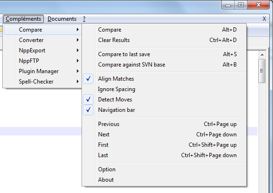The image size is (273, 193).
Task: Click the vertical scrollbar thumb
Action: point(262,71)
